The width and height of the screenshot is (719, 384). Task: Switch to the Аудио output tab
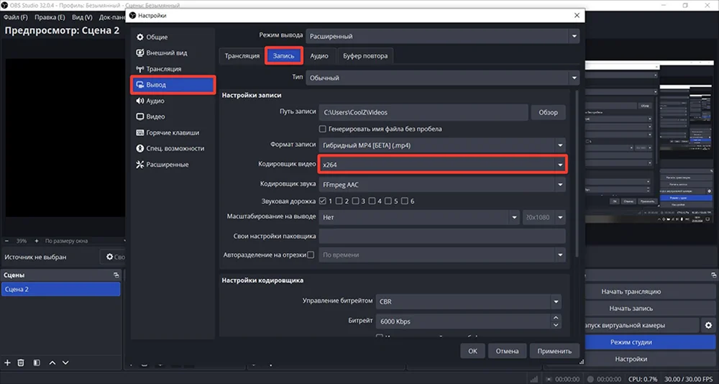[x=319, y=56]
